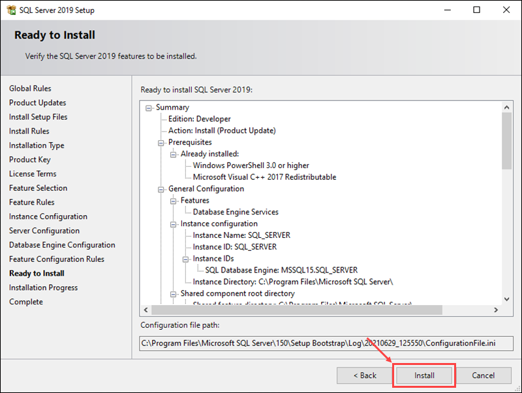
Task: Select Instance Configuration step
Action: tap(48, 216)
